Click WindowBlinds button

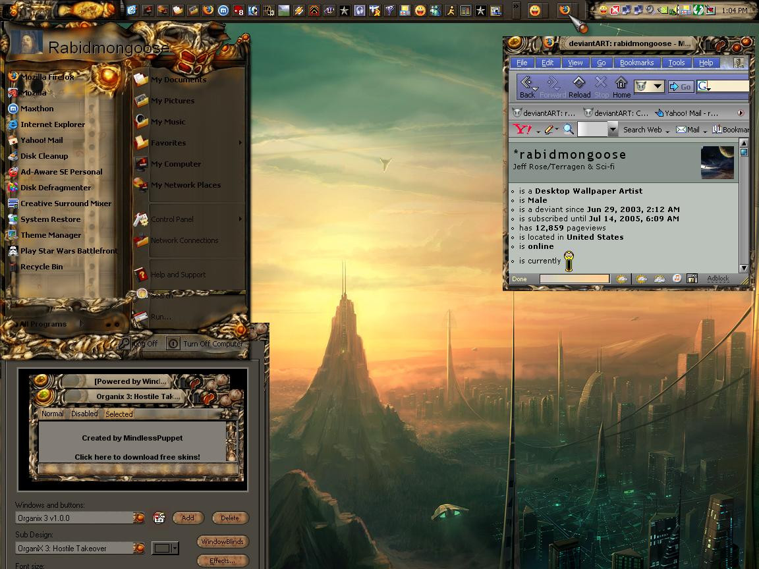222,541
